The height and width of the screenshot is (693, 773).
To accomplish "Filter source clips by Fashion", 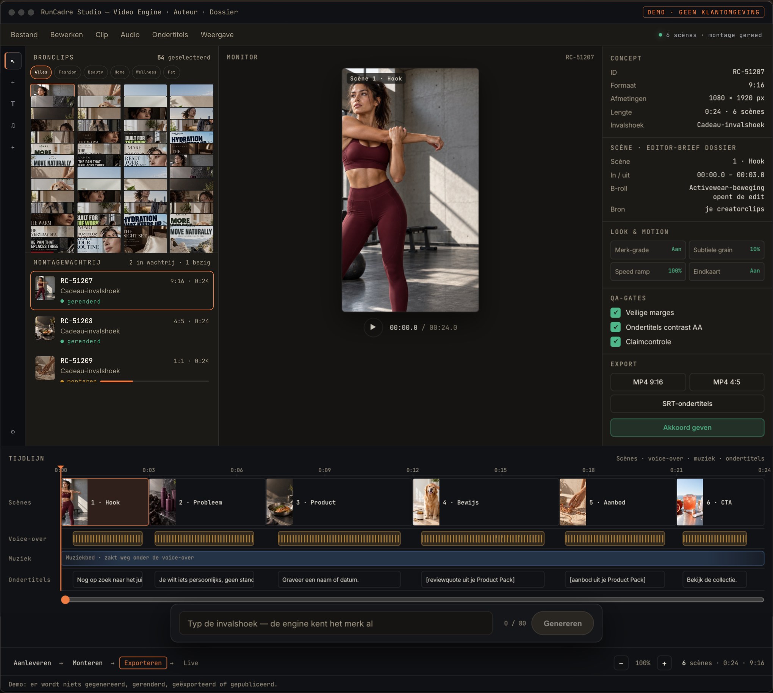I will click(x=67, y=72).
